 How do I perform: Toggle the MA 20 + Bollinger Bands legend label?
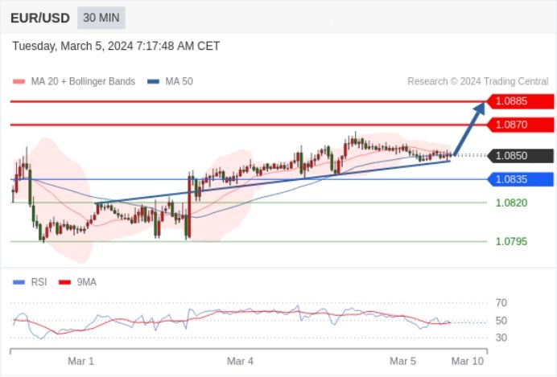83,81
